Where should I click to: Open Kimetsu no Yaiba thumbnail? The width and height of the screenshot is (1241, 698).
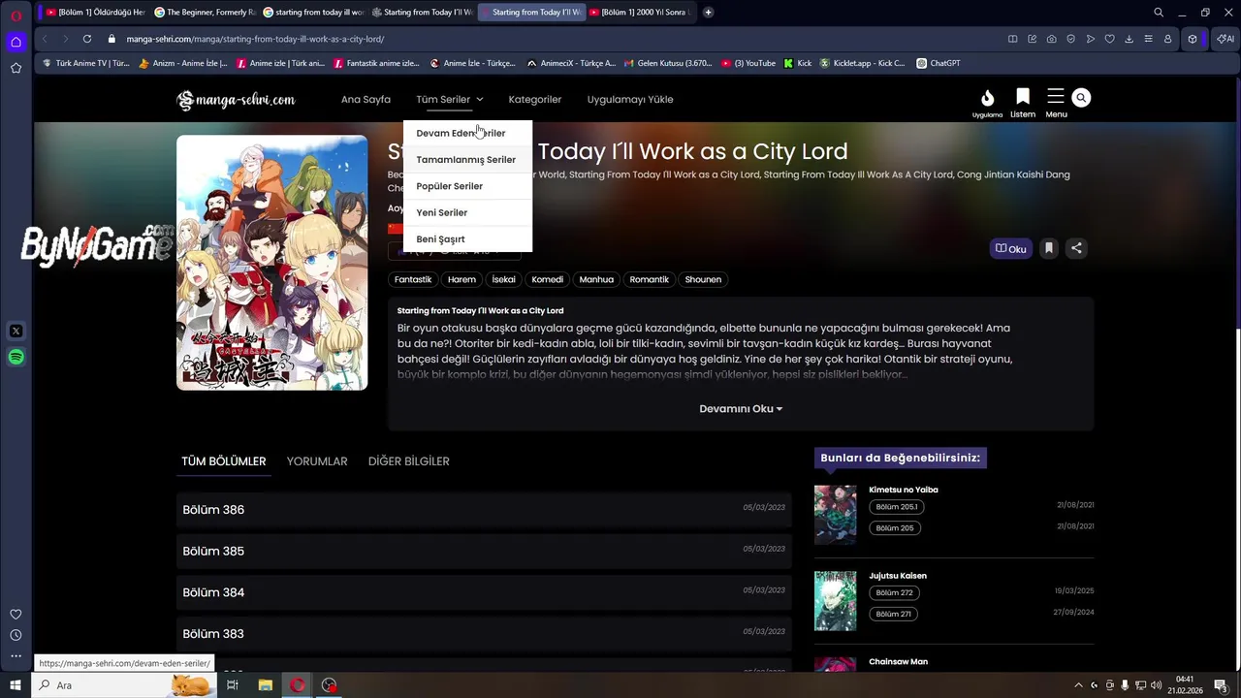coord(836,515)
